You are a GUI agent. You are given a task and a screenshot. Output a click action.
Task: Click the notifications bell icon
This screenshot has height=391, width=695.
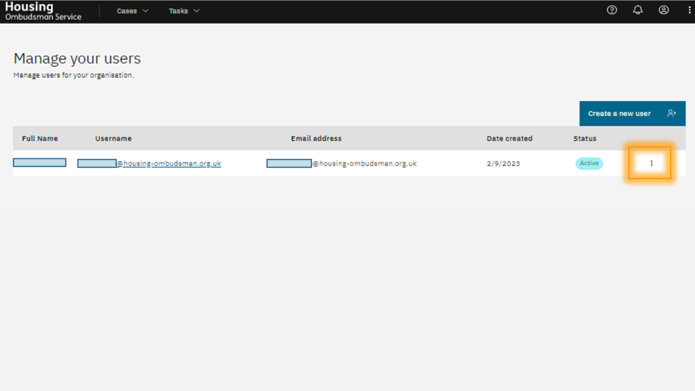coord(638,10)
